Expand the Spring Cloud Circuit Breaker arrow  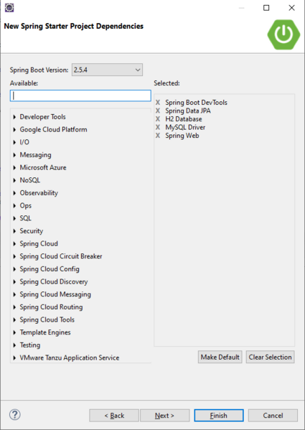pos(14,256)
